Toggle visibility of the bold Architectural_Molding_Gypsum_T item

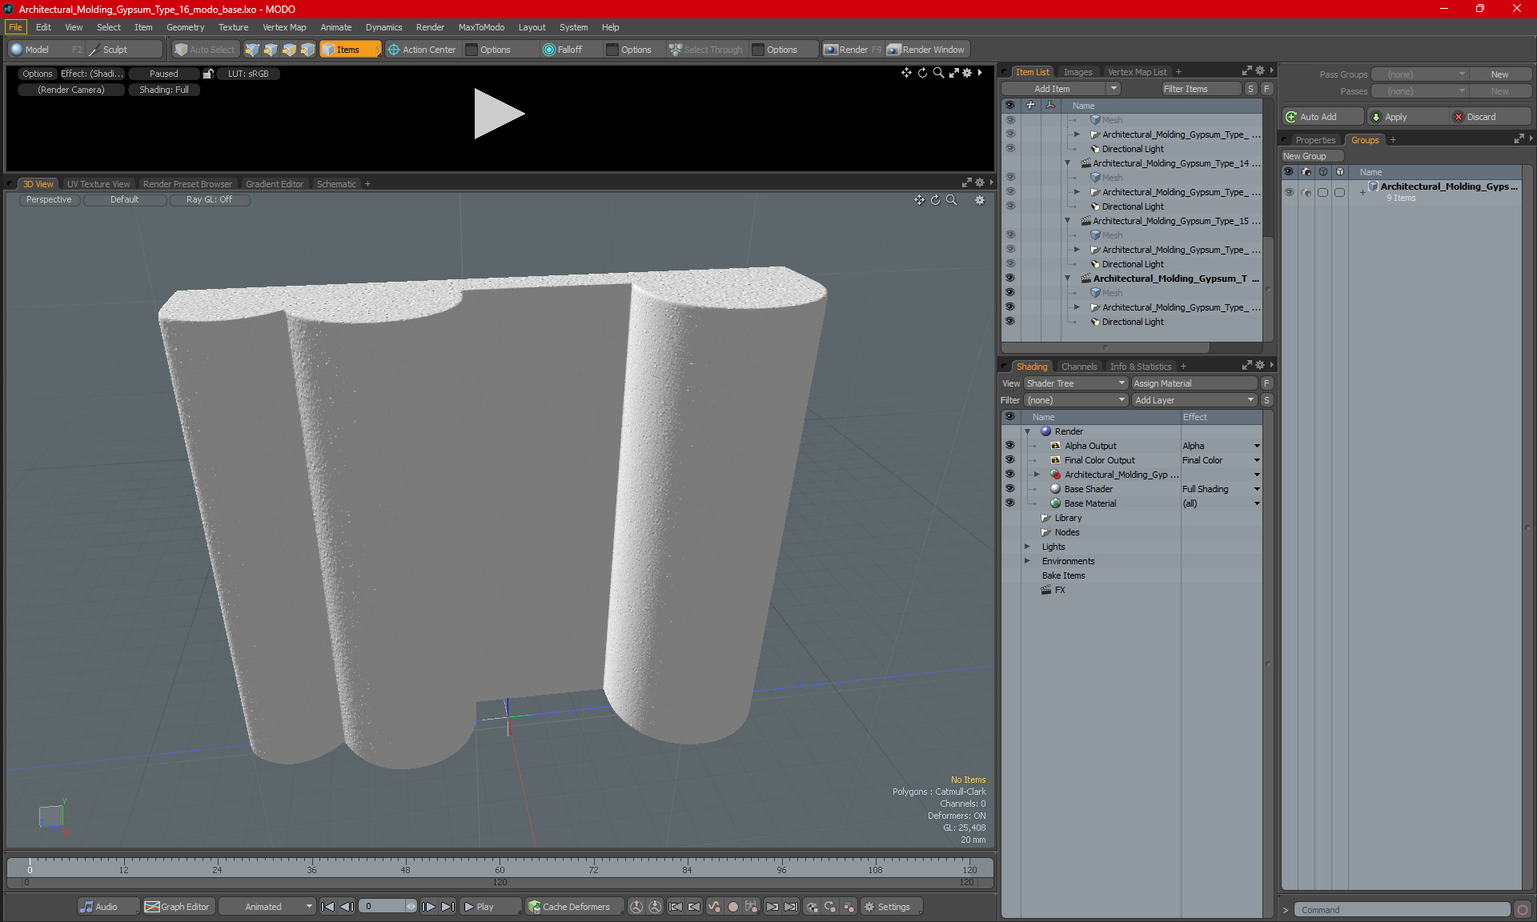pyautogui.click(x=1009, y=279)
